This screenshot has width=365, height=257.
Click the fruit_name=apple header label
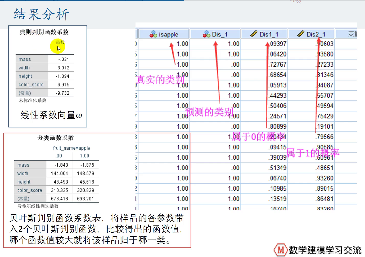point(71,148)
